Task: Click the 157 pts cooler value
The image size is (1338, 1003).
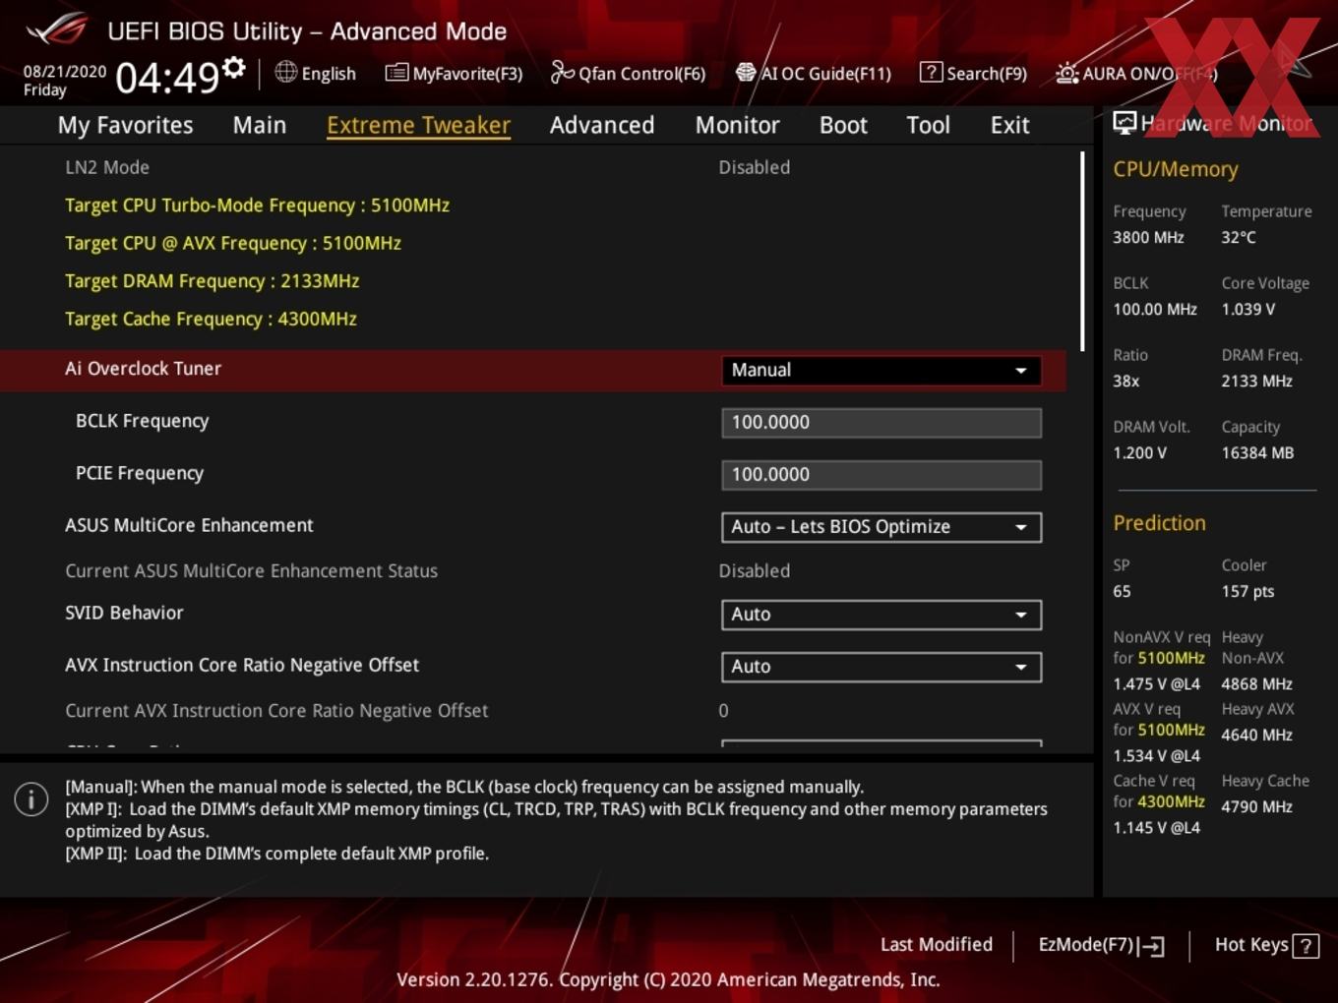Action: pos(1247,591)
